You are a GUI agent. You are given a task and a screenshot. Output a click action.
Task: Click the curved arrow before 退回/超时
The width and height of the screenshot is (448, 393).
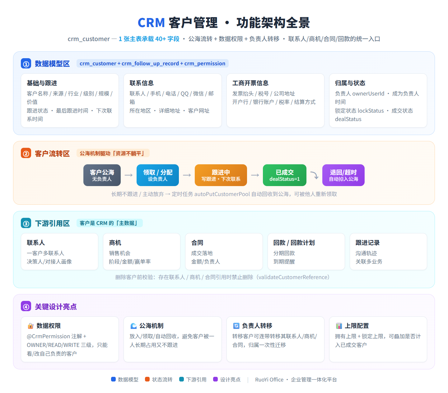click(314, 175)
